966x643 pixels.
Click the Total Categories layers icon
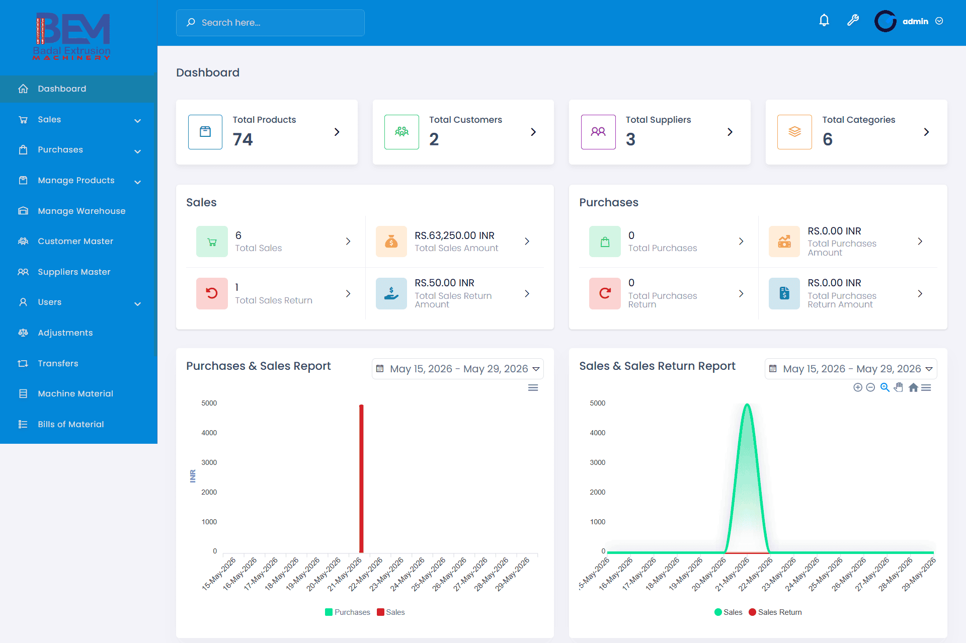tap(794, 132)
